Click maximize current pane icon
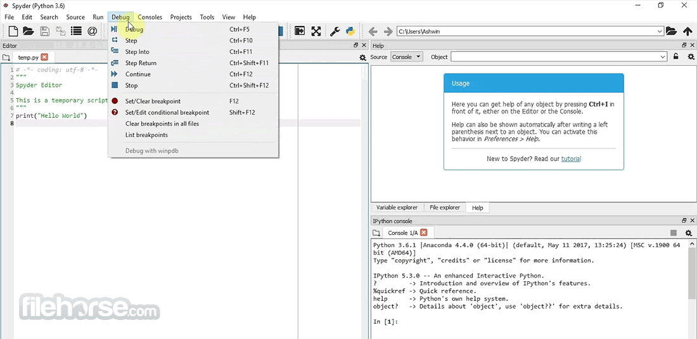This screenshot has height=339, width=697. [300, 31]
